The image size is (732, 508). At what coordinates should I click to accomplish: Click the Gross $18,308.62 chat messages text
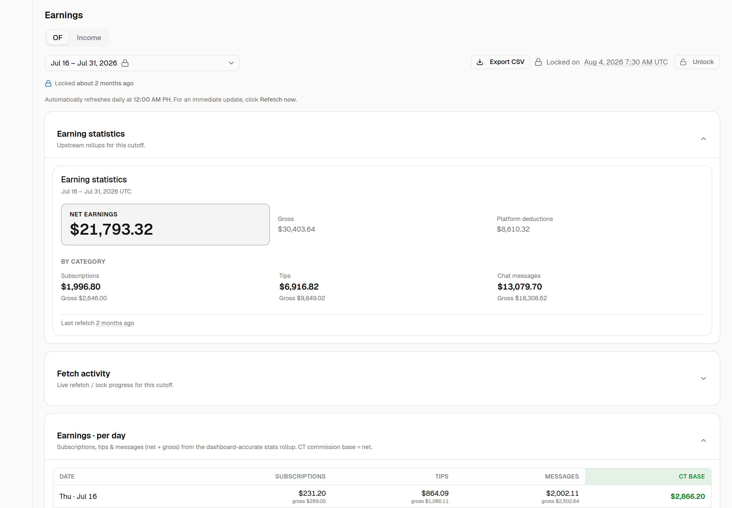pos(522,298)
